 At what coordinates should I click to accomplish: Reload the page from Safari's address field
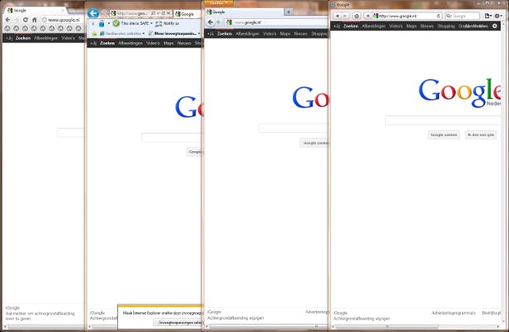pyautogui.click(x=438, y=16)
